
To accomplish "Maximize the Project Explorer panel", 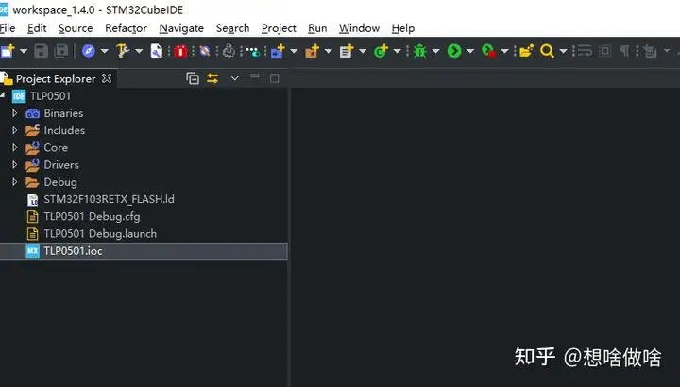I will pos(275,78).
